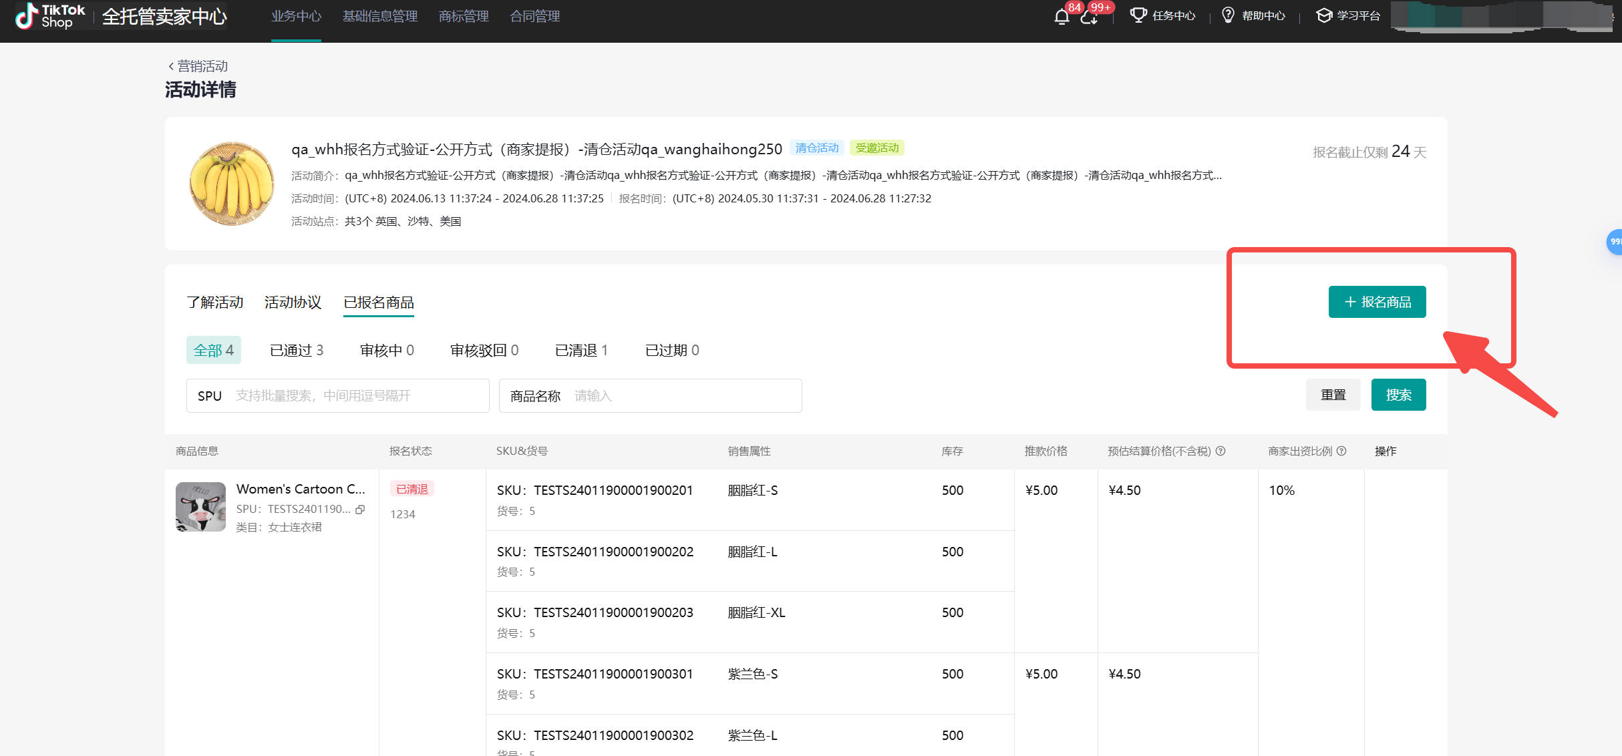Image resolution: width=1622 pixels, height=756 pixels.
Task: Click the blue floating badge at right edge
Action: (1614, 242)
